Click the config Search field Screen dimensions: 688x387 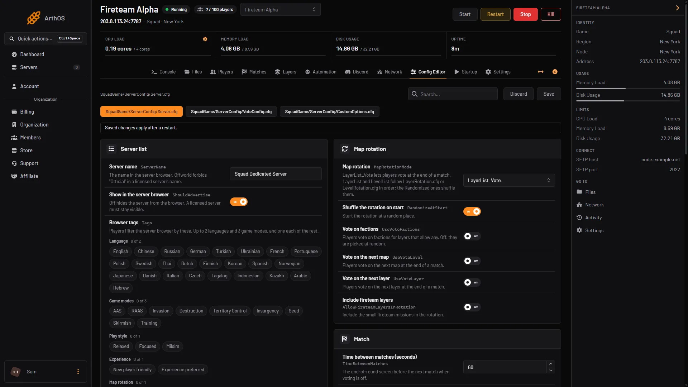[x=453, y=94]
